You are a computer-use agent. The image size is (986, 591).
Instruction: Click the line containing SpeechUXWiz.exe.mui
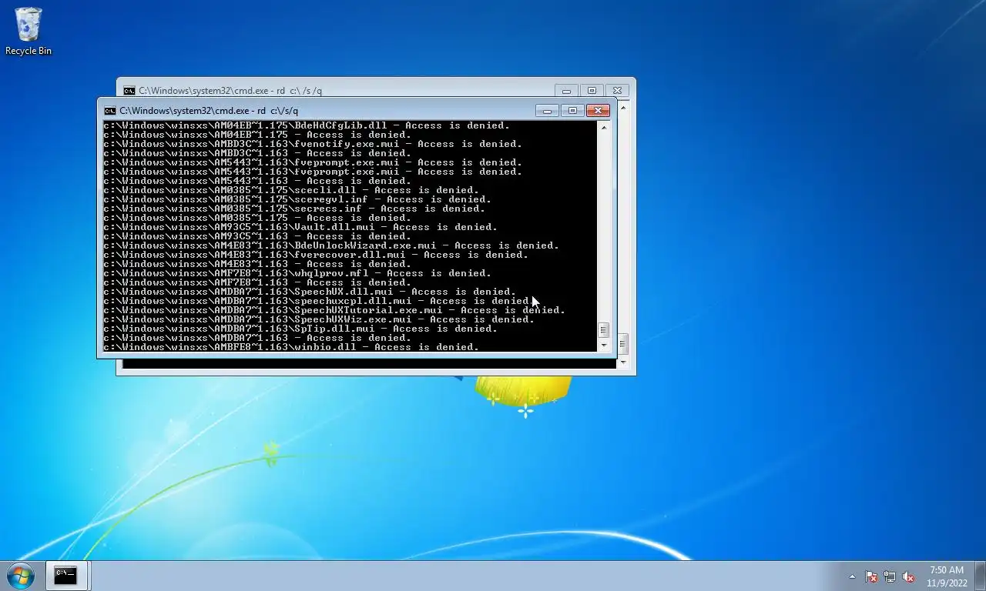(x=319, y=319)
